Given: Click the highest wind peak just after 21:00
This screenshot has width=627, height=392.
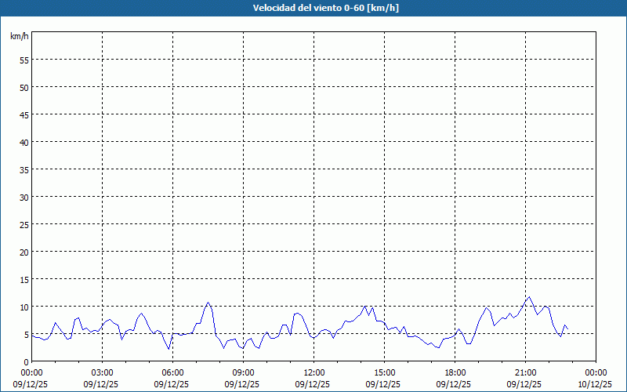Looking at the screenshot, I should point(530,297).
